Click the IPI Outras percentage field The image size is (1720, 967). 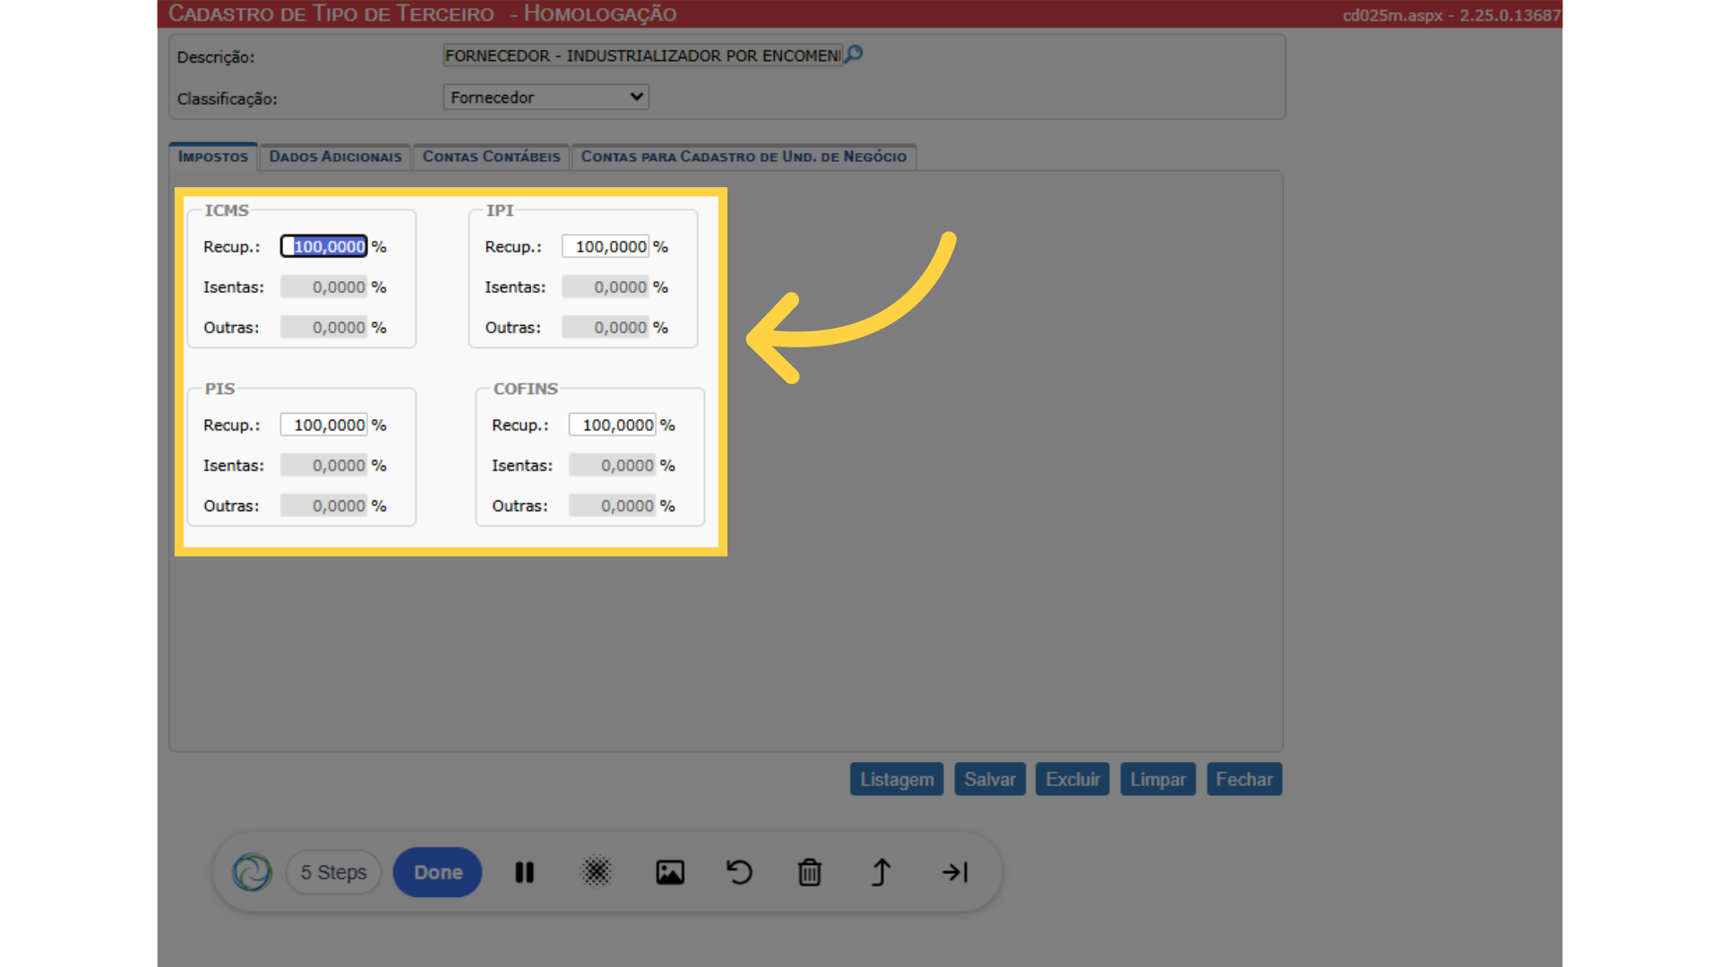point(606,327)
